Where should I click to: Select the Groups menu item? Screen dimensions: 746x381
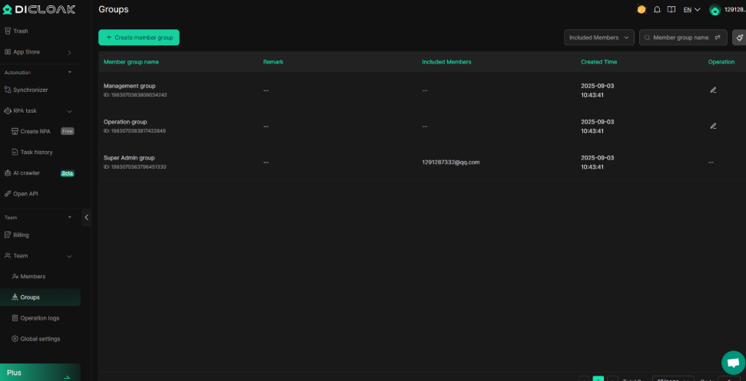40,297
